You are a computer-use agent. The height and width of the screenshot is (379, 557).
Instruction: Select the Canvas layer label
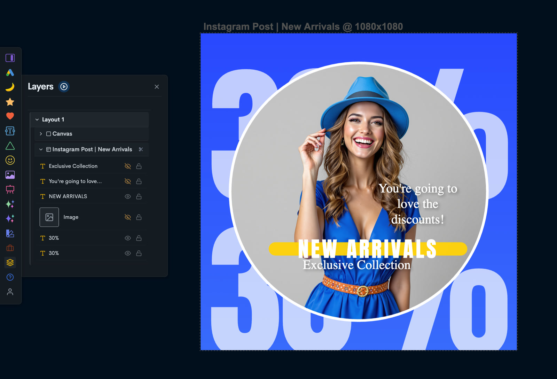(62, 134)
